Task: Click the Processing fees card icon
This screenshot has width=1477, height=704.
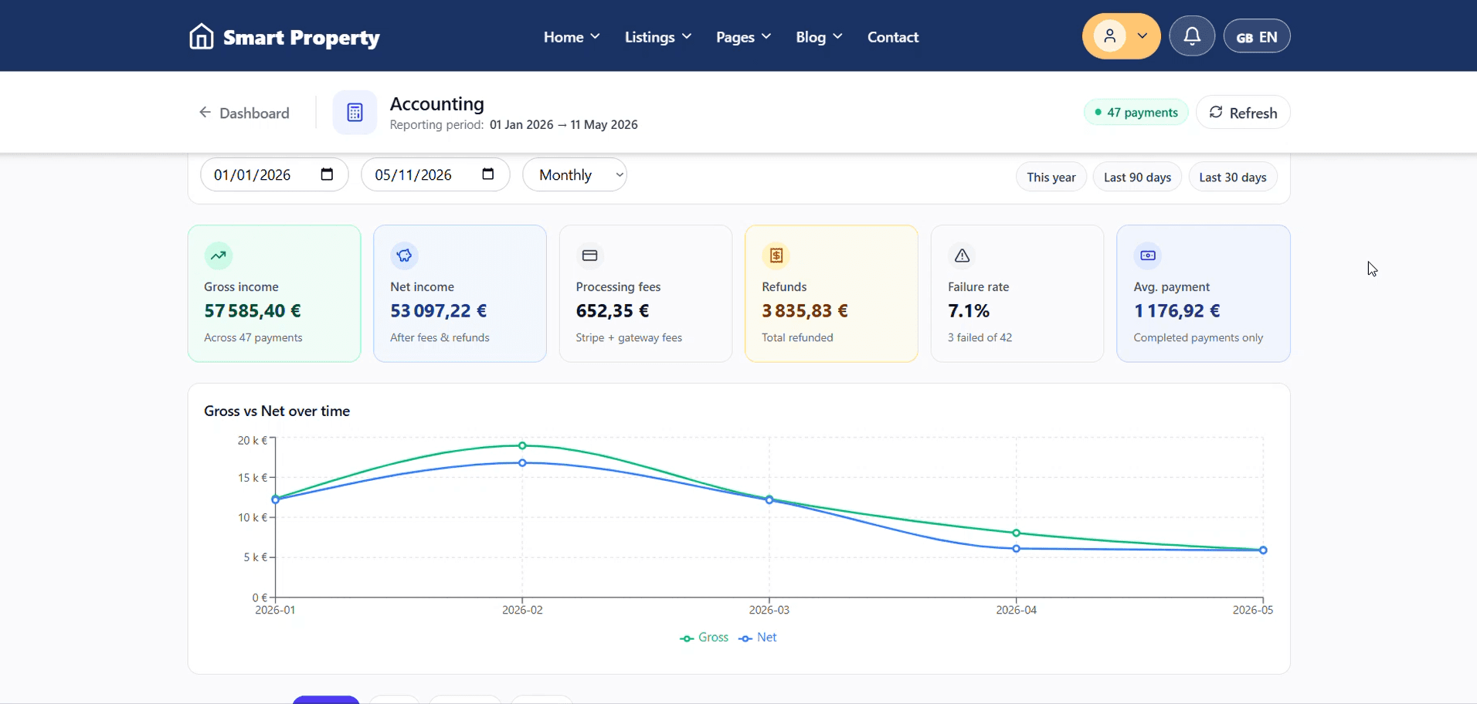Action: [x=590, y=256]
